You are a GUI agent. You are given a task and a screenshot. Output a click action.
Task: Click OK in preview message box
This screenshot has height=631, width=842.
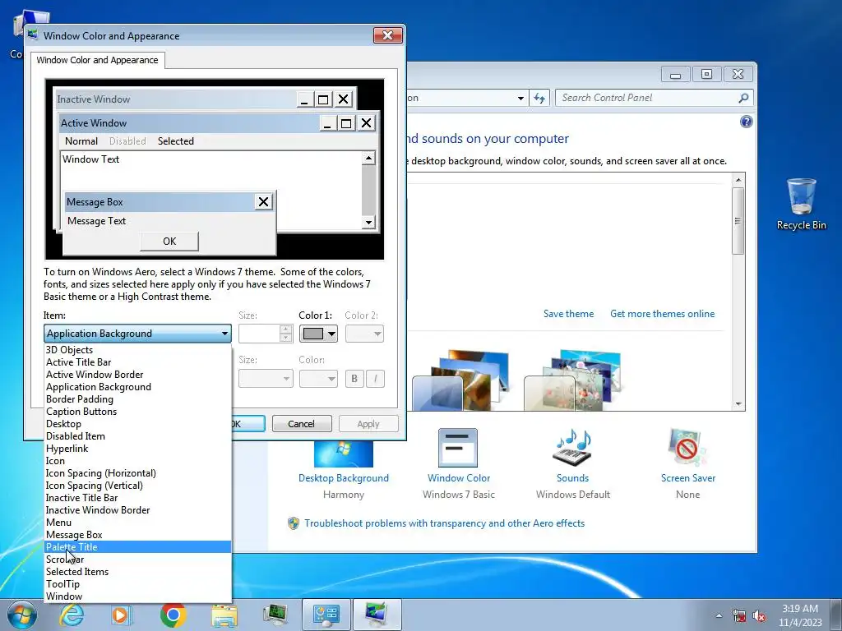(x=169, y=242)
